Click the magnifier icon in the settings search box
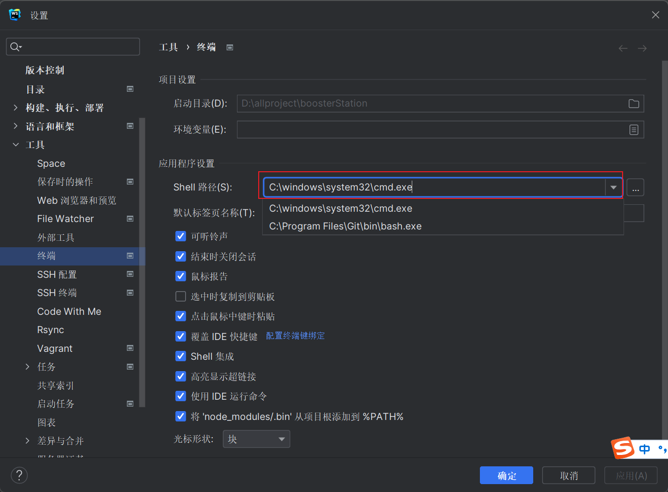The image size is (668, 492). pos(15,46)
